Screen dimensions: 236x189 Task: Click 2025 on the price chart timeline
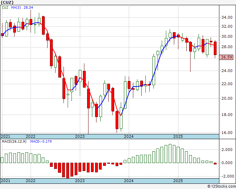178,136
